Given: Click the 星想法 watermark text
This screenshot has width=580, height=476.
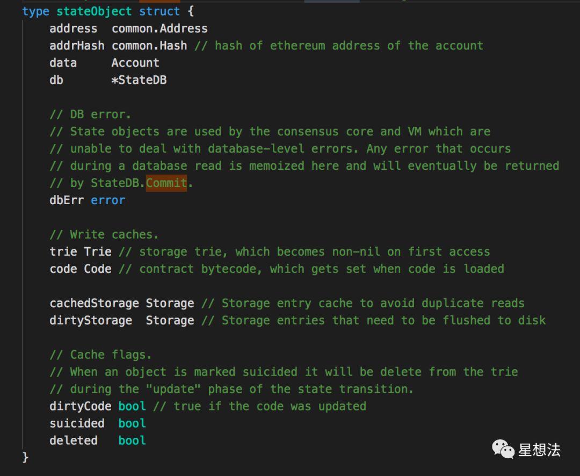Looking at the screenshot, I should (x=539, y=450).
